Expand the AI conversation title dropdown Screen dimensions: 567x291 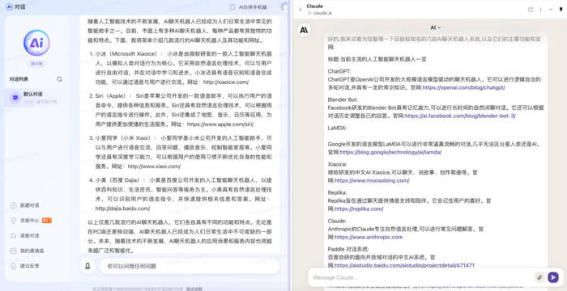[x=436, y=27]
